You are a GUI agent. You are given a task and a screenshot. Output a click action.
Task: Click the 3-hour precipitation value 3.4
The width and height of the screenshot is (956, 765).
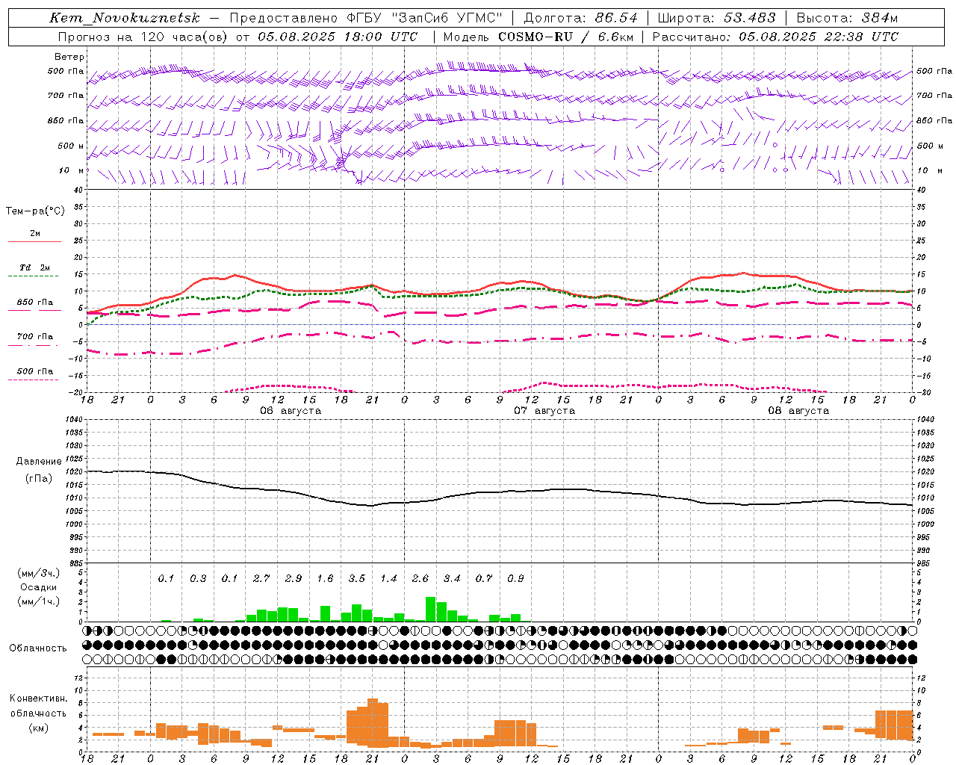click(x=452, y=579)
